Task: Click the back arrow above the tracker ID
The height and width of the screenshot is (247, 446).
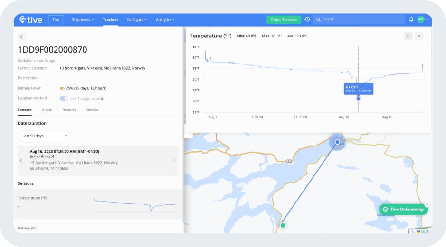Action: pos(22,37)
